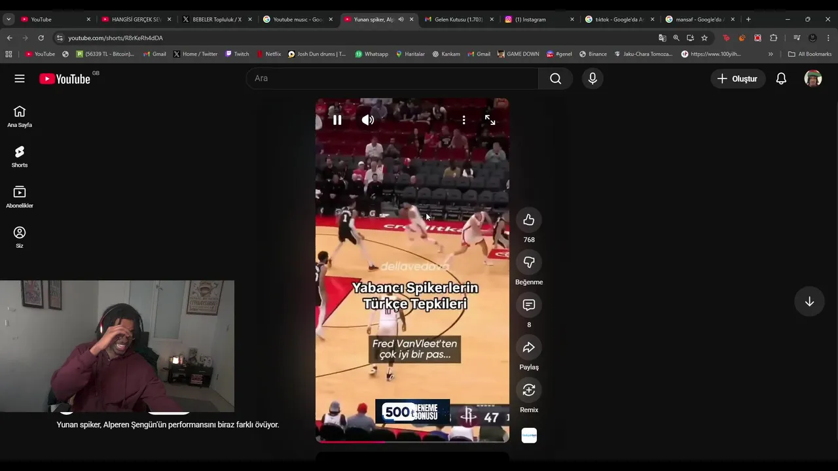Go back in browser history
Image resolution: width=838 pixels, height=471 pixels.
point(10,38)
